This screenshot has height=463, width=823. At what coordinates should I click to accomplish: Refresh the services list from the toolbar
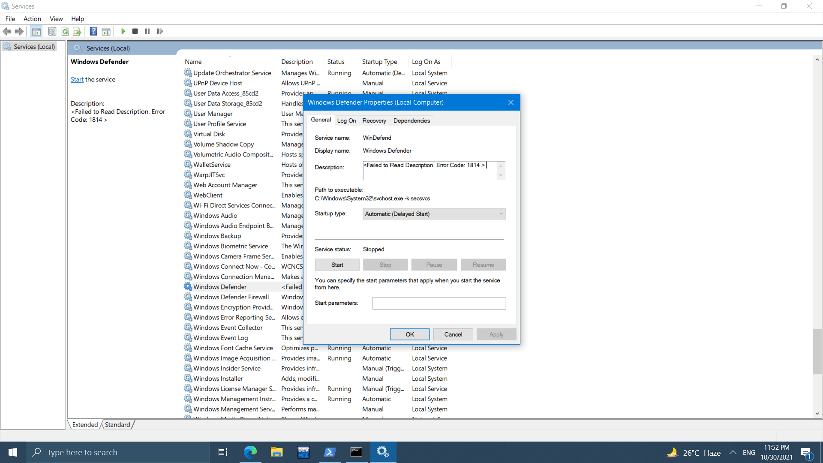[65, 31]
